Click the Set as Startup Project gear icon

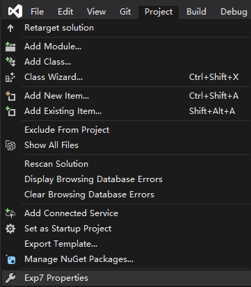10,229
